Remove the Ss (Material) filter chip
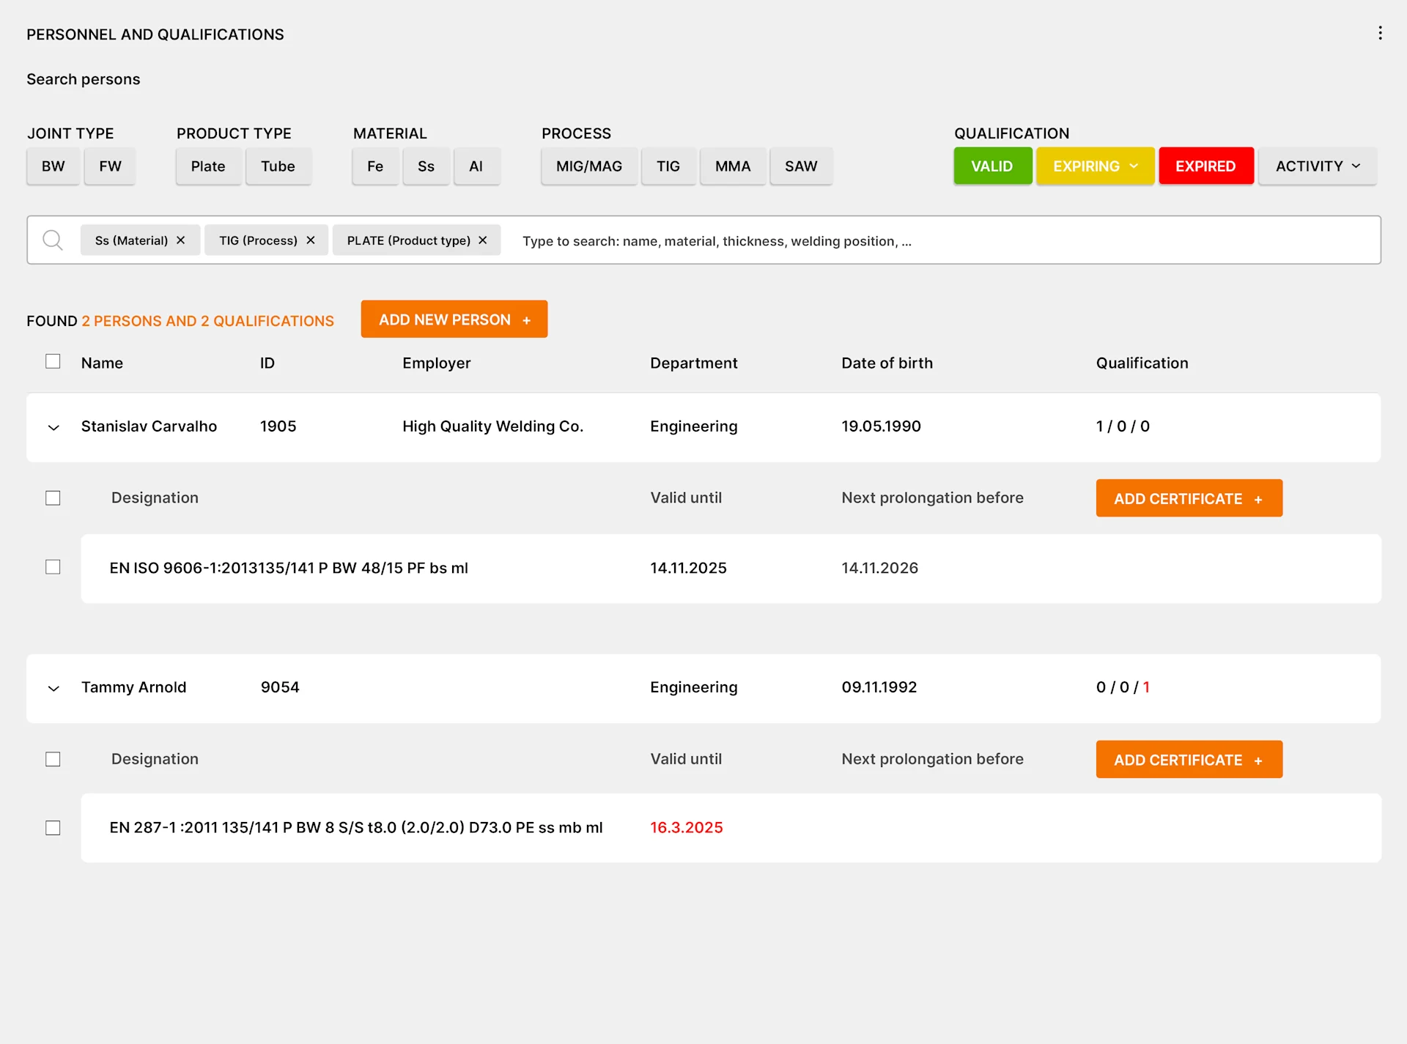This screenshot has height=1044, width=1407. (180, 240)
